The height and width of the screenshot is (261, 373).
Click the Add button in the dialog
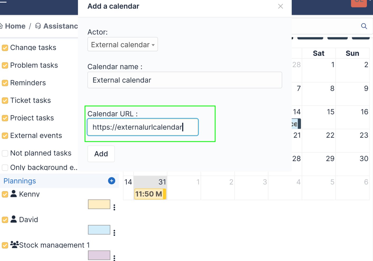[101, 154]
